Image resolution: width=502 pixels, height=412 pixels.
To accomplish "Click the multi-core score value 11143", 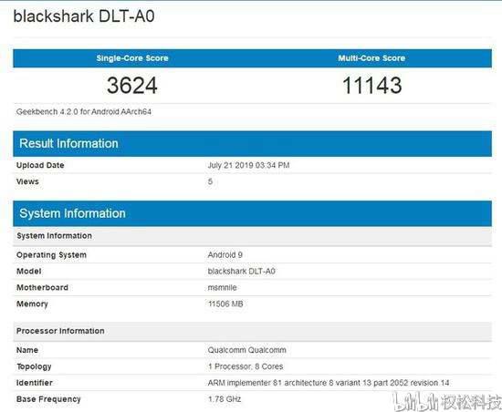I will 372,86.
